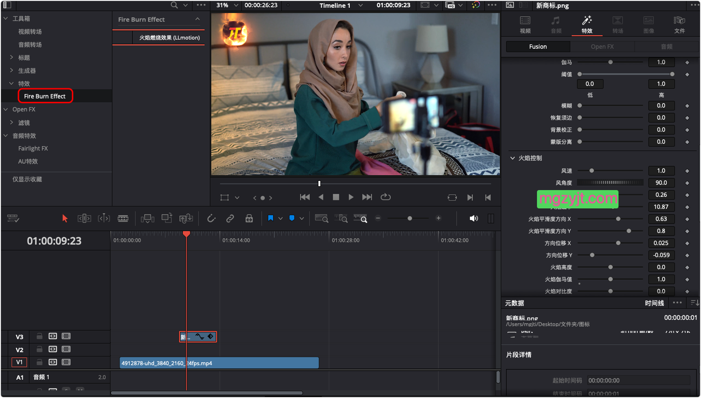Click the Insert clip toolbar icon
This screenshot has width=701, height=398.
click(x=147, y=219)
